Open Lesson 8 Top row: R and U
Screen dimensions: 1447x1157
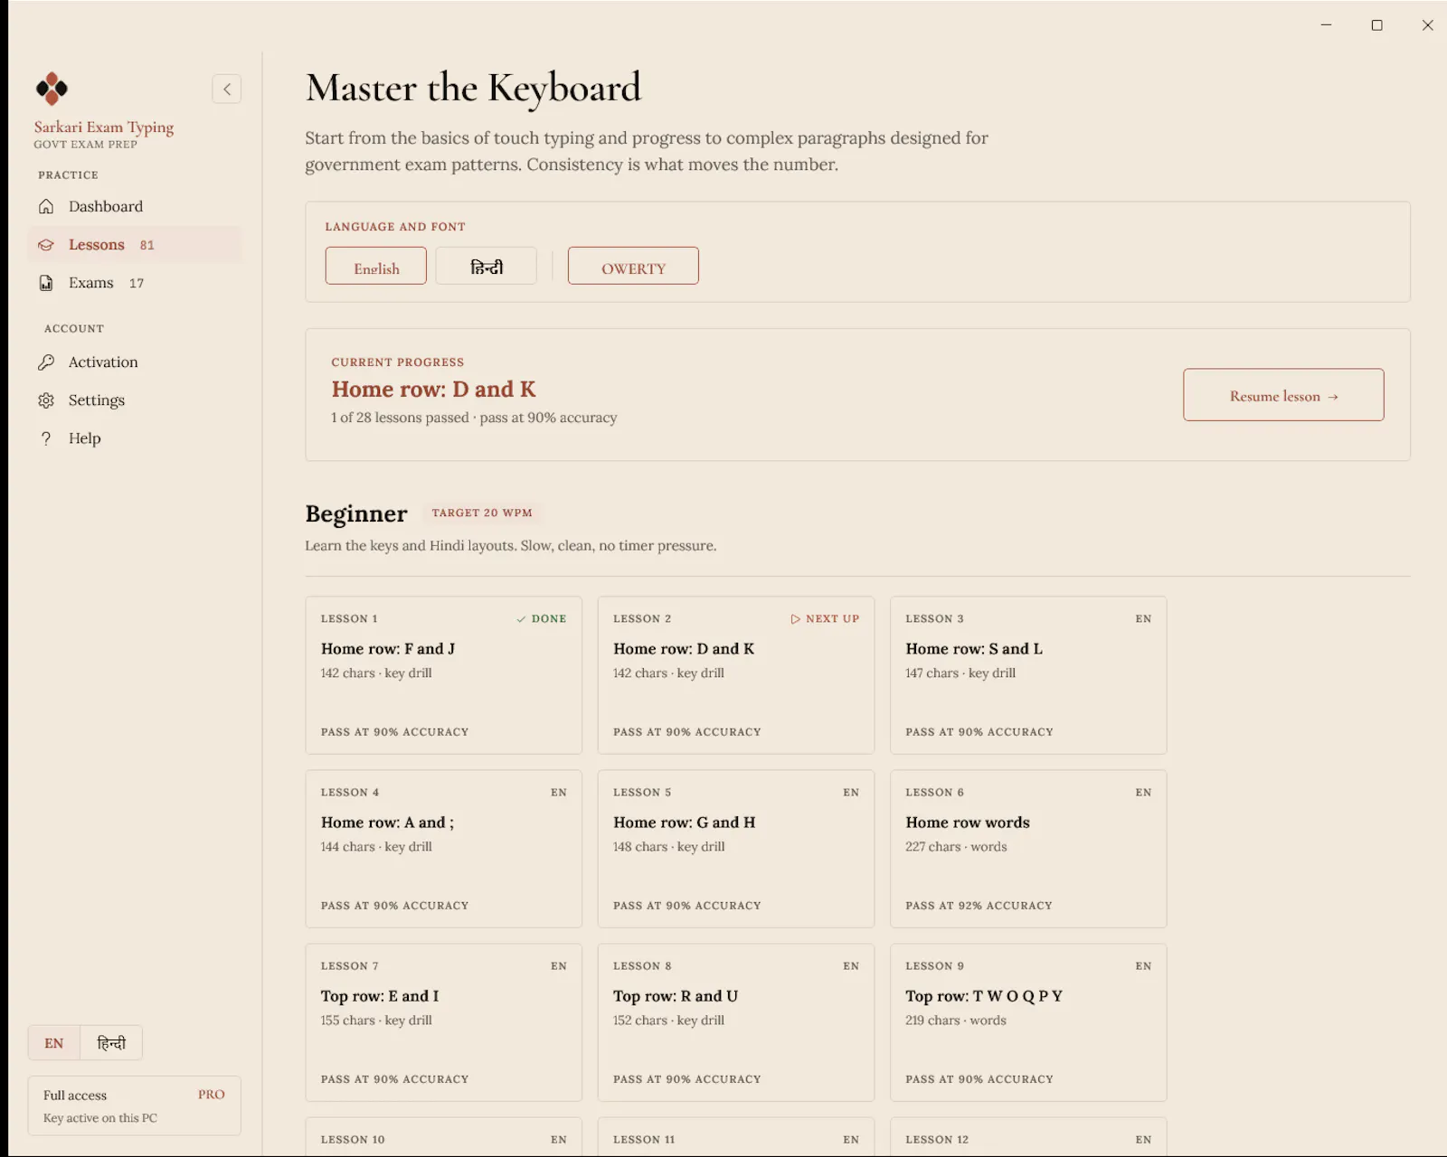click(736, 1022)
